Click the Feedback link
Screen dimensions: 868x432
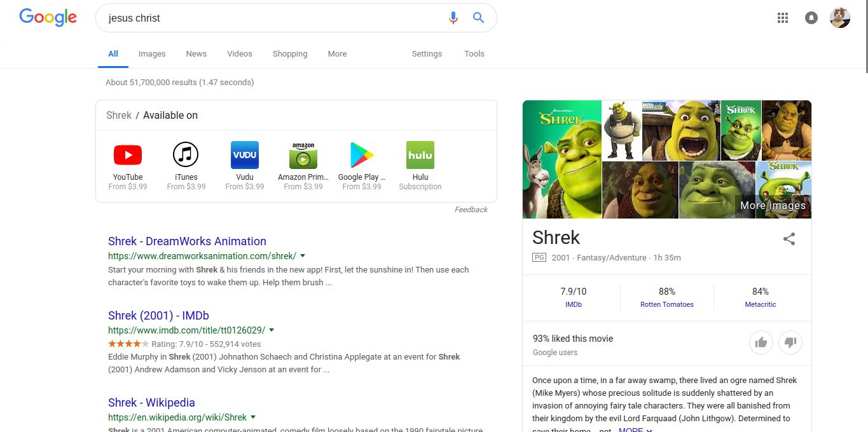coord(471,209)
